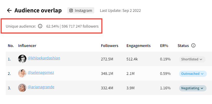
Task: Click the Engagements column header
Action: coord(138,46)
